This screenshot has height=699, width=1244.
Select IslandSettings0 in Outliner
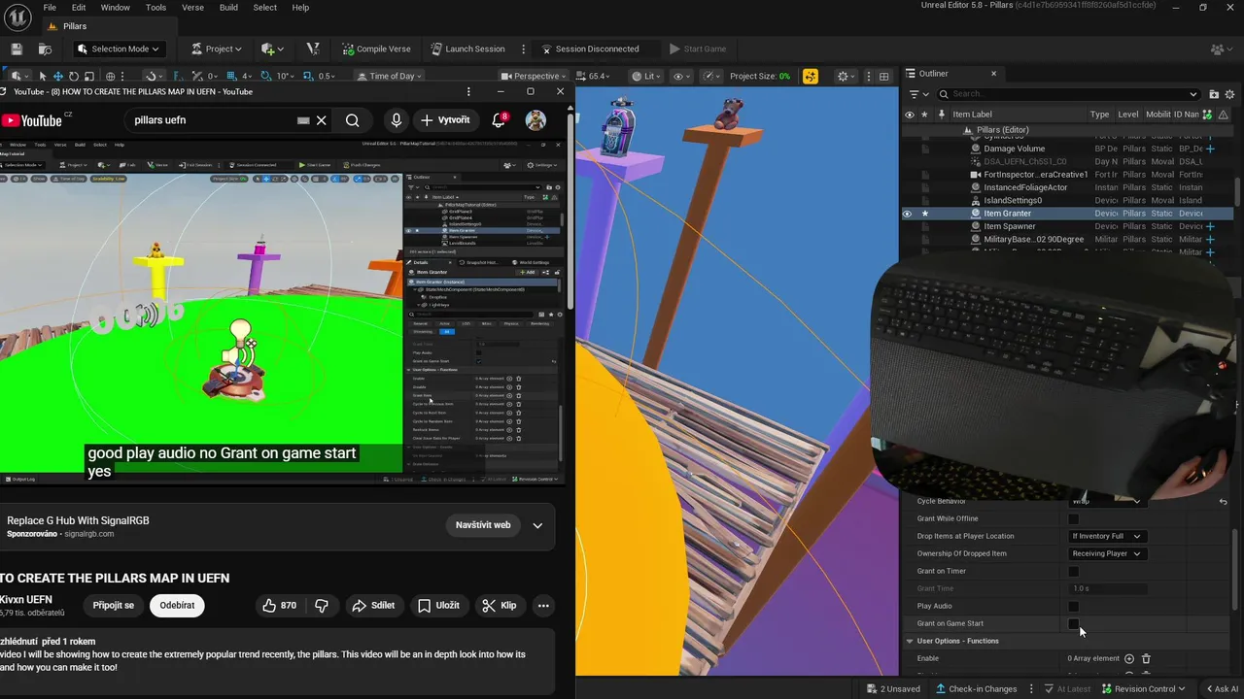(x=1013, y=200)
